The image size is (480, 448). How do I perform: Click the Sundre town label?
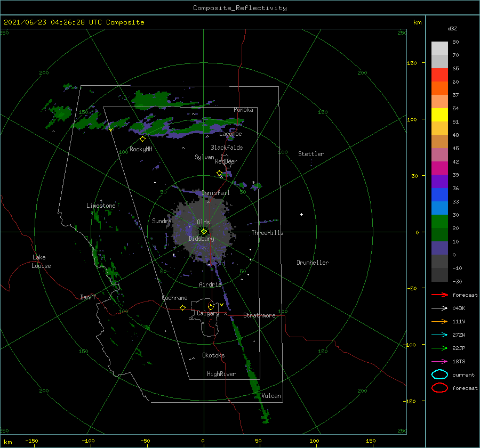(x=162, y=221)
